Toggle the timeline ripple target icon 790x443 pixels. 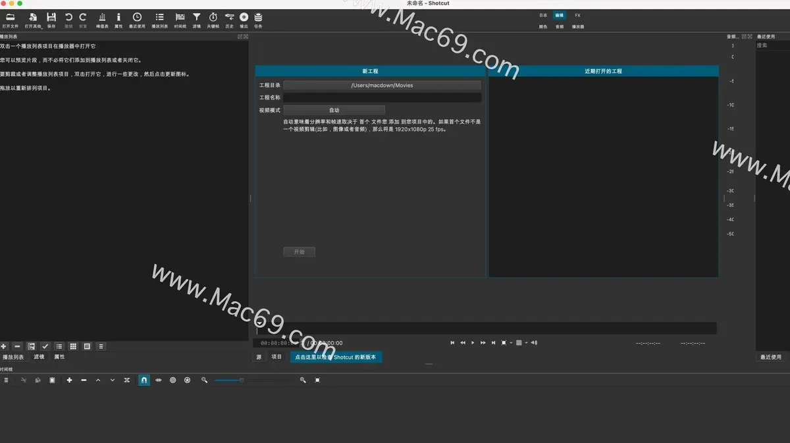click(x=173, y=380)
